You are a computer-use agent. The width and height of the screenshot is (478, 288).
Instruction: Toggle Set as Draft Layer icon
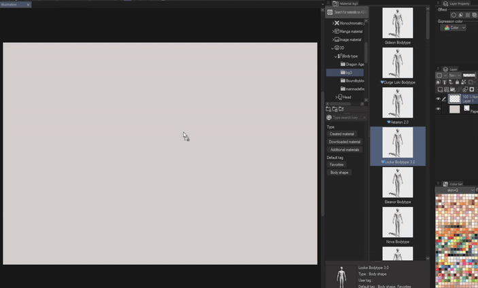pos(451,82)
